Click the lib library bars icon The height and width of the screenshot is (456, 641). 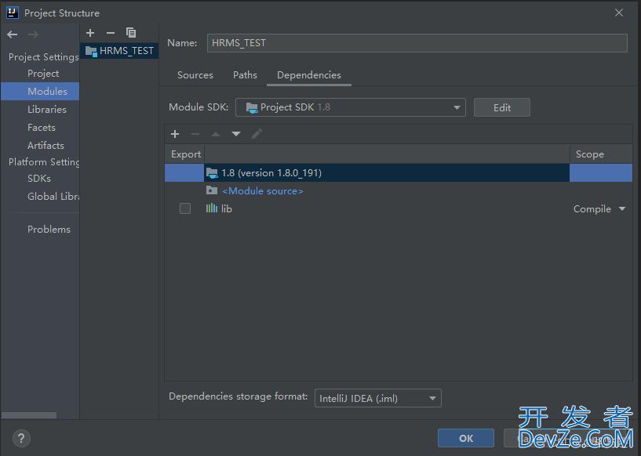pyautogui.click(x=211, y=208)
